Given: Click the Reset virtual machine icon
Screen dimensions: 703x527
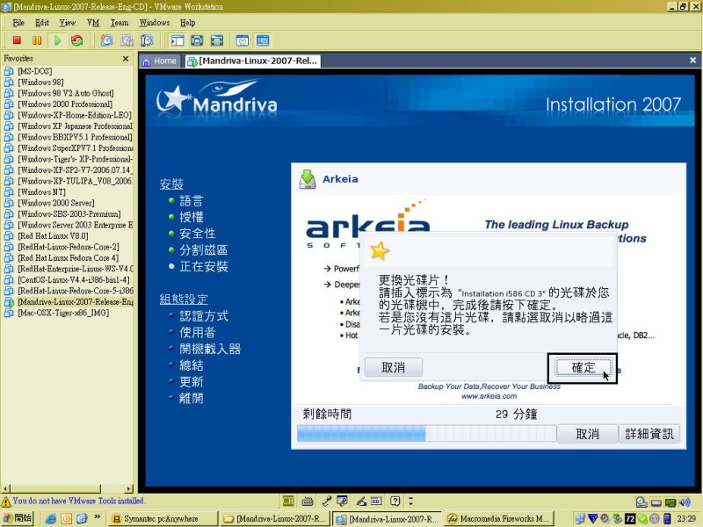Looking at the screenshot, I should click(x=77, y=40).
